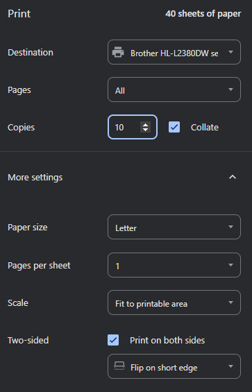Open the Letter paper size dropdown
Screen dimensions: 252x392
point(174,227)
